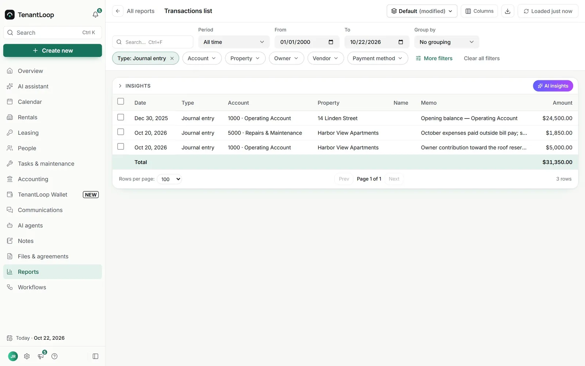Check the Dec 30, 2025 row checkbox
The width and height of the screenshot is (585, 366).
pos(121,117)
